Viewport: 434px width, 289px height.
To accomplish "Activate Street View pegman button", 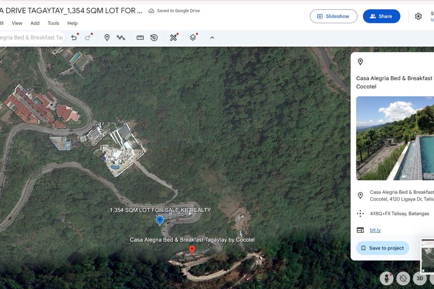I will click(x=387, y=278).
